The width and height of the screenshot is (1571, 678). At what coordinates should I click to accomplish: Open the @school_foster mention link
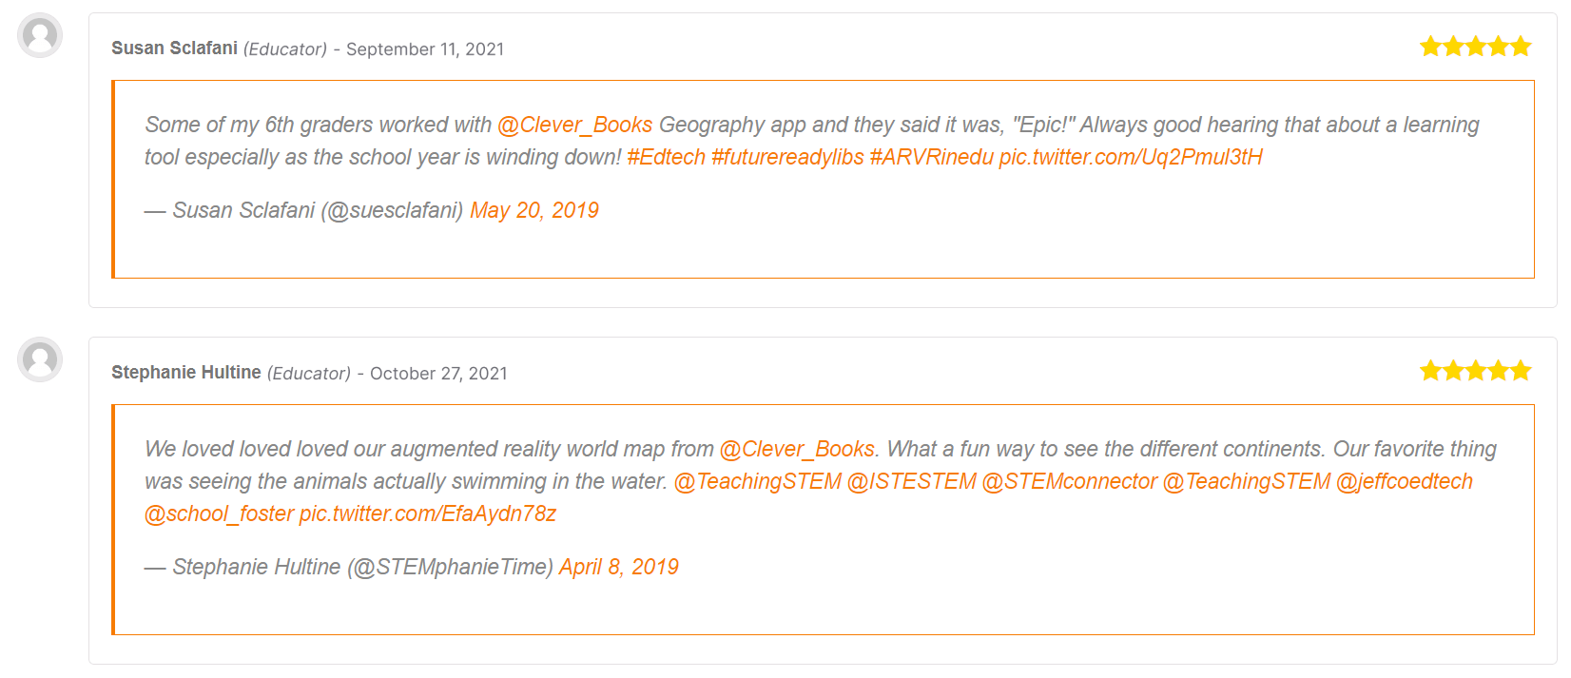pyautogui.click(x=219, y=513)
